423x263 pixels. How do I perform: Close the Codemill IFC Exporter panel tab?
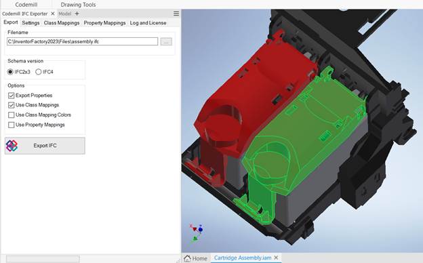53,14
